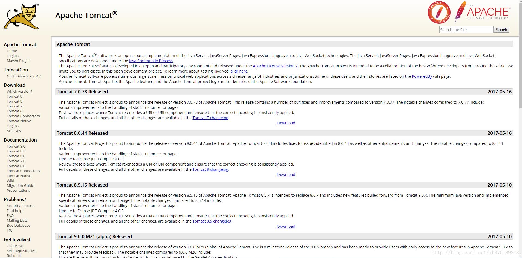Screen dimensions: 522x258
Task: Follow the Java Community Process link
Action: [x=151, y=61]
